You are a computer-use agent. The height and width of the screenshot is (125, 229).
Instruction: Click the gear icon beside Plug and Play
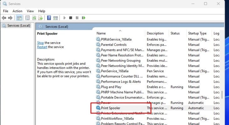[x=98, y=87]
